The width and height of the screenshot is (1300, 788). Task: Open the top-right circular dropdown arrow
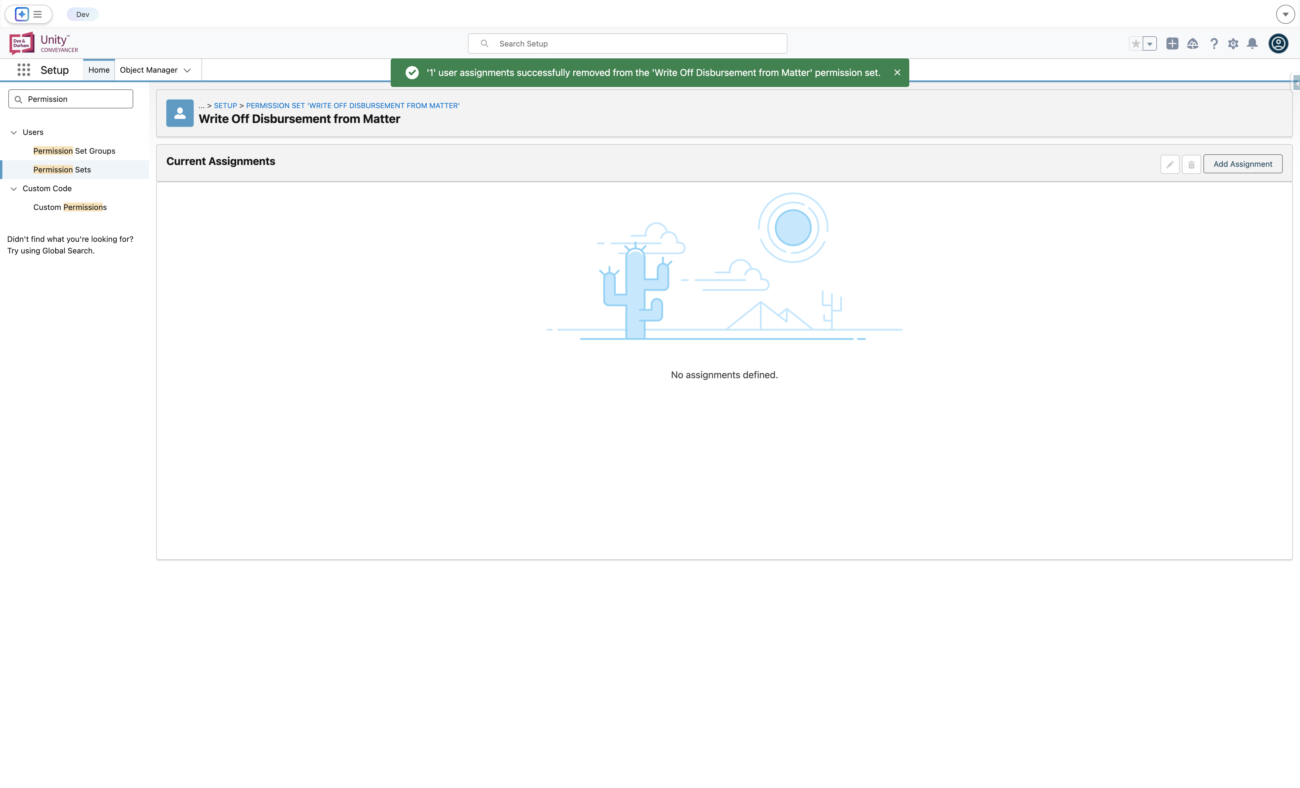tap(1285, 14)
